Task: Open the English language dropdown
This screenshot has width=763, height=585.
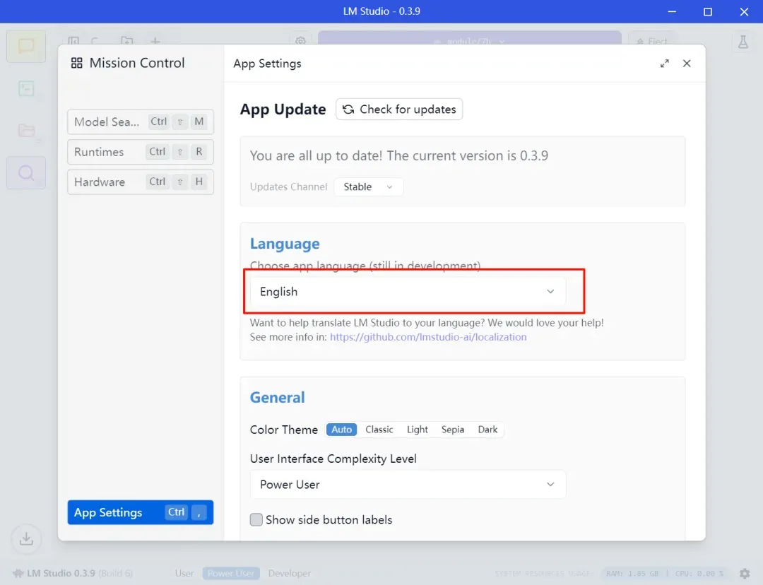Action: pos(408,292)
